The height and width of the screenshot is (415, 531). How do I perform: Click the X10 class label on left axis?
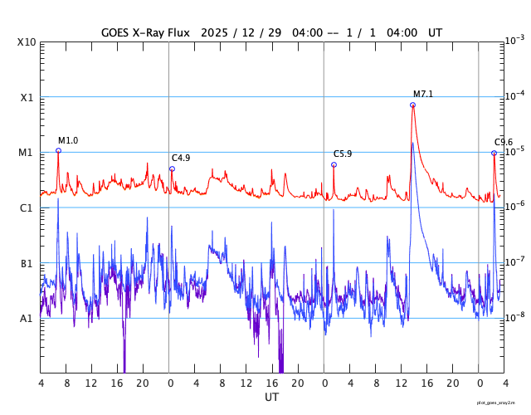27,42
